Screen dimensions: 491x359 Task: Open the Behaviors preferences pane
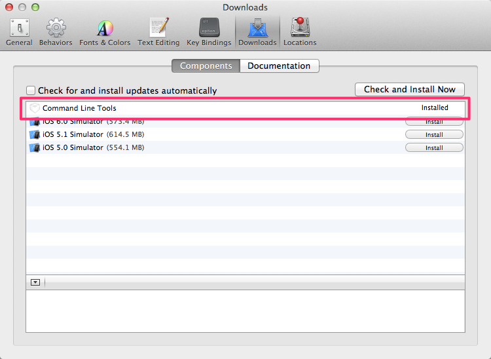[56, 33]
